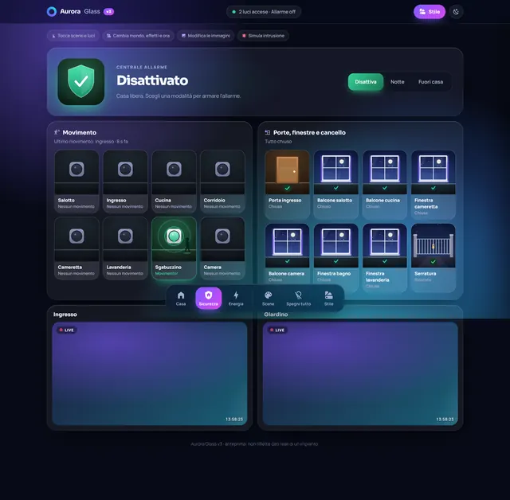Open the Finestra lavanderia window tile

click(385, 258)
